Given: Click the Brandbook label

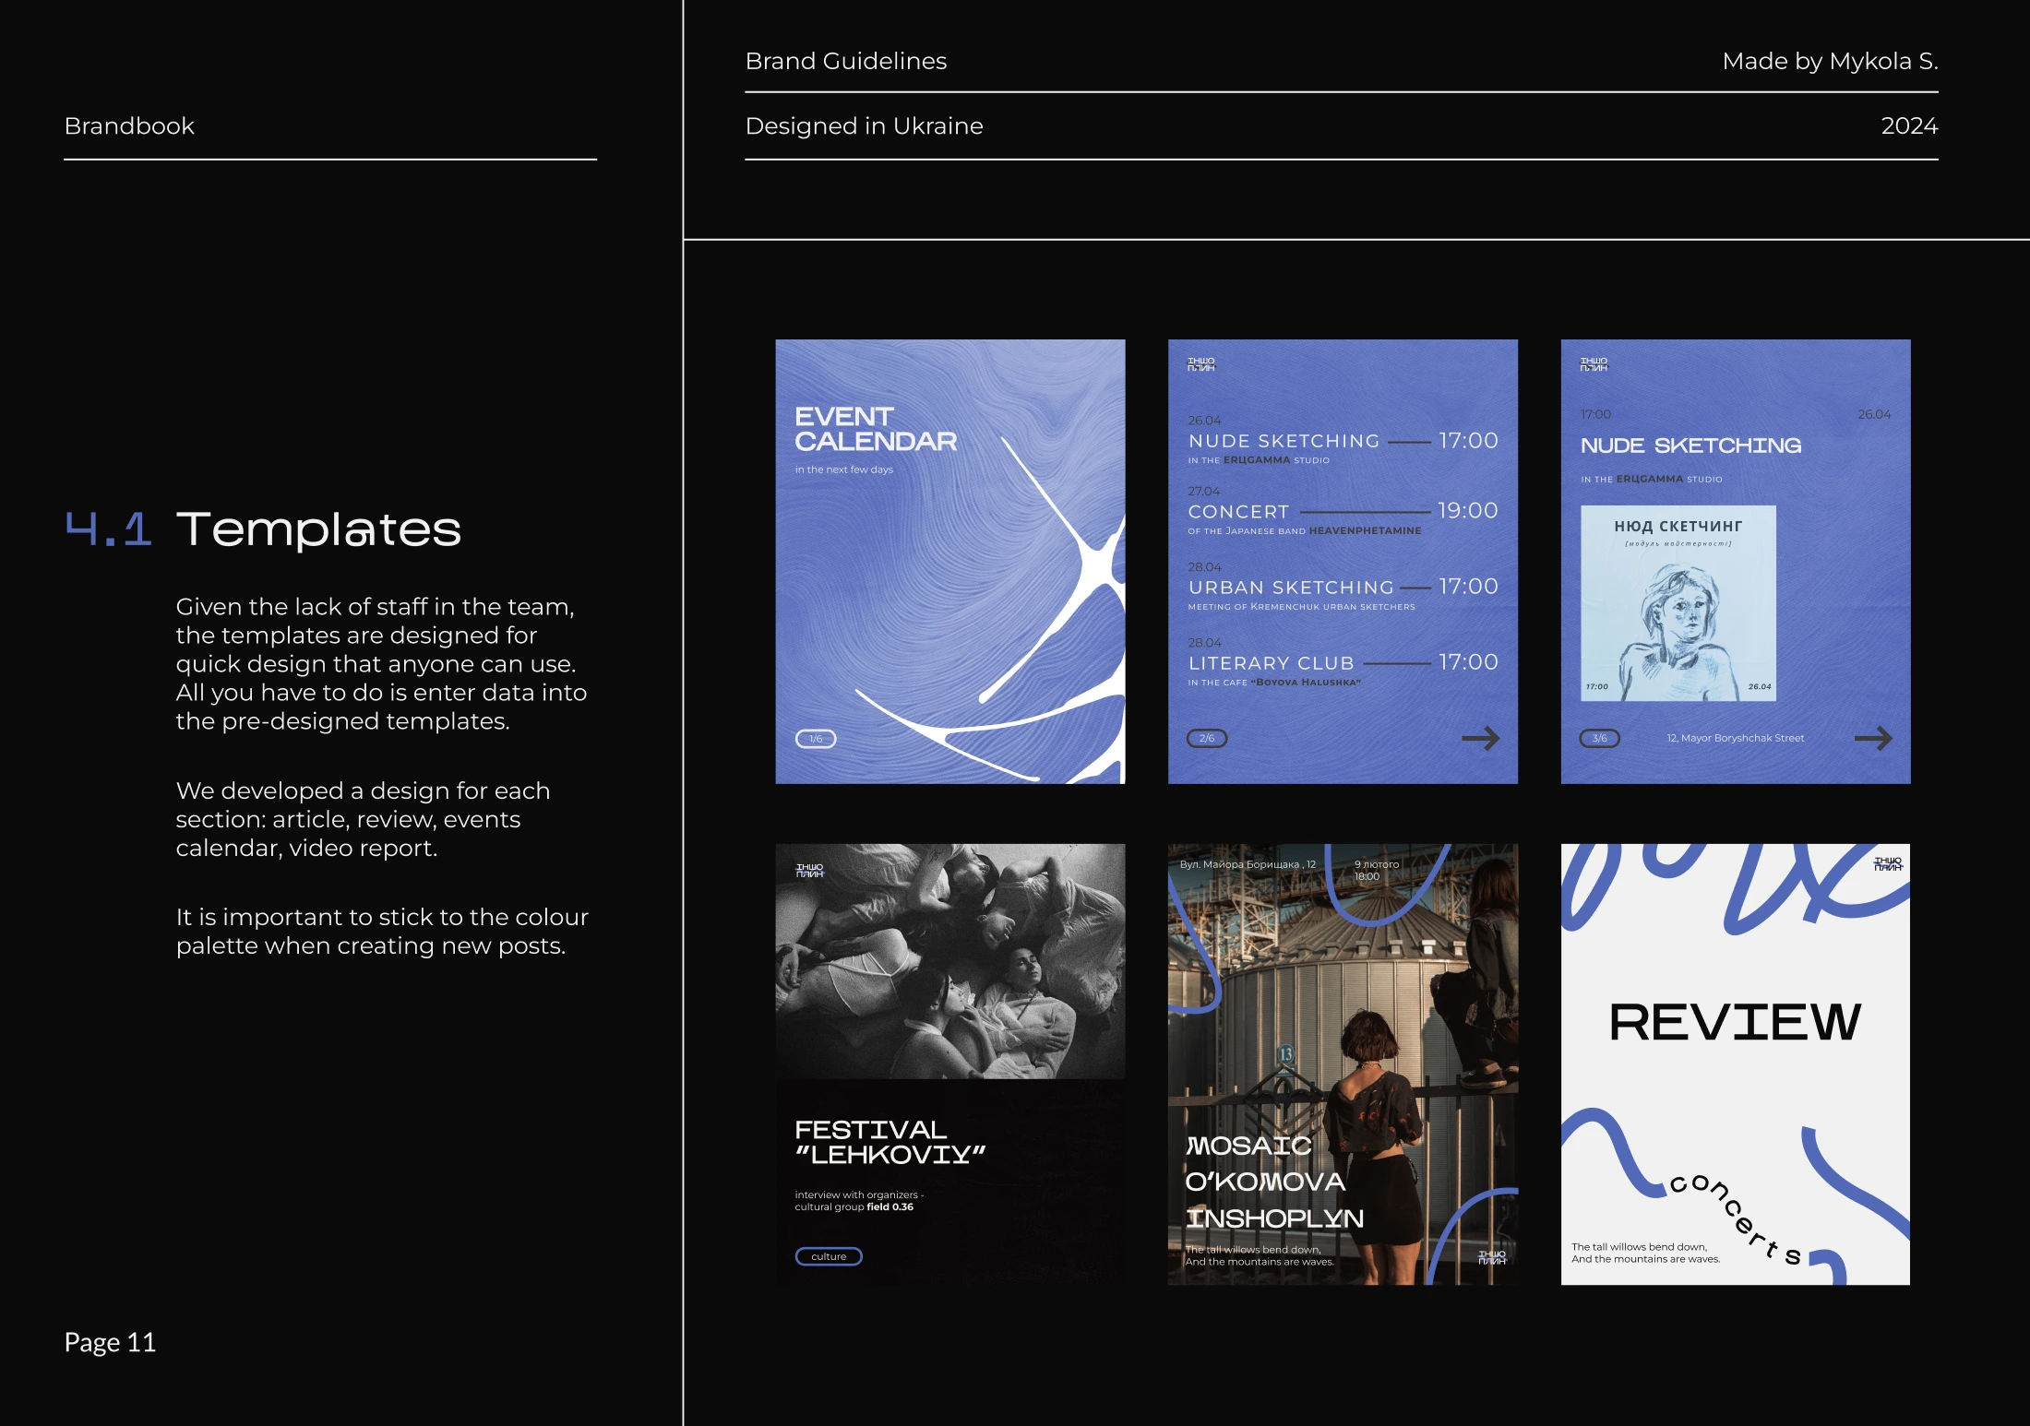Looking at the screenshot, I should coord(129,126).
